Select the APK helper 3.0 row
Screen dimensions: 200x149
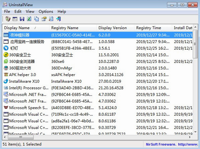[x=98, y=74]
